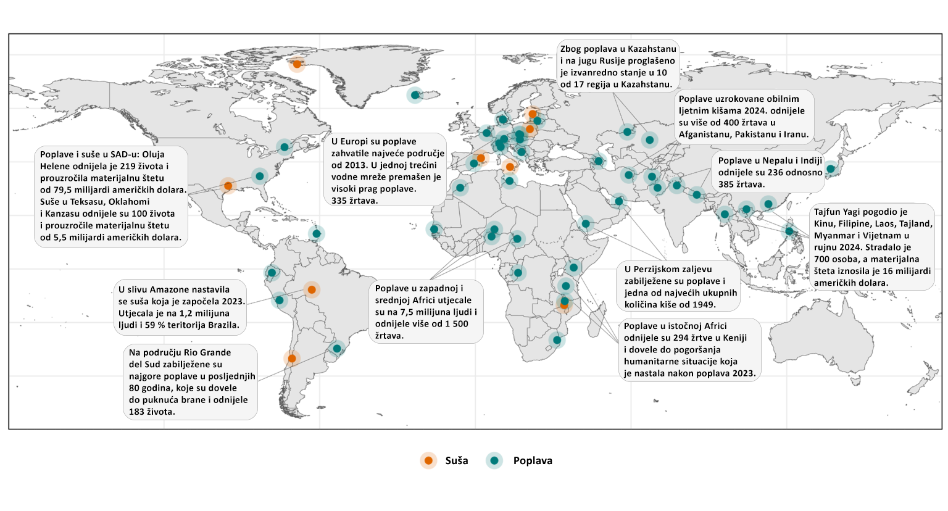This screenshot has width=948, height=511.
Task: Select the teal flood marker on Iceland
Action: 415,95
